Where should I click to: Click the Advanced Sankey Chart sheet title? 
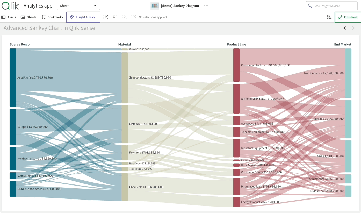point(49,28)
